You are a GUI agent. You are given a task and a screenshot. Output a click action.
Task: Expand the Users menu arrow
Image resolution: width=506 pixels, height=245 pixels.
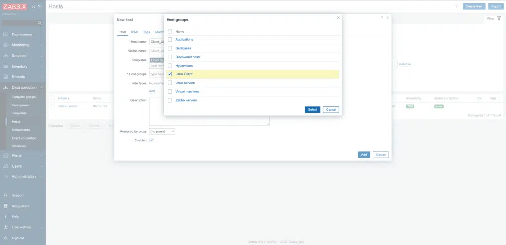tap(42, 167)
